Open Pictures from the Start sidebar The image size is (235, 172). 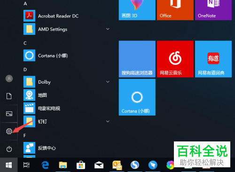click(9, 114)
